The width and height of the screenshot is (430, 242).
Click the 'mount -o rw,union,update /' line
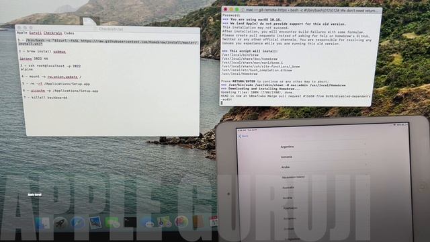[x=52, y=77]
